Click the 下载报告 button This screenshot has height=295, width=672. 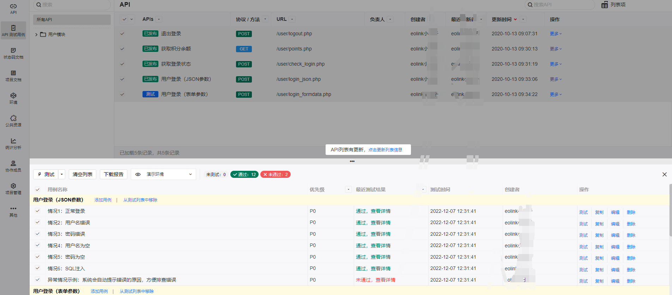tap(114, 174)
